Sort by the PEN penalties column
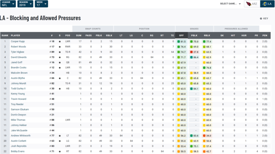275x154 pixels. (265, 35)
